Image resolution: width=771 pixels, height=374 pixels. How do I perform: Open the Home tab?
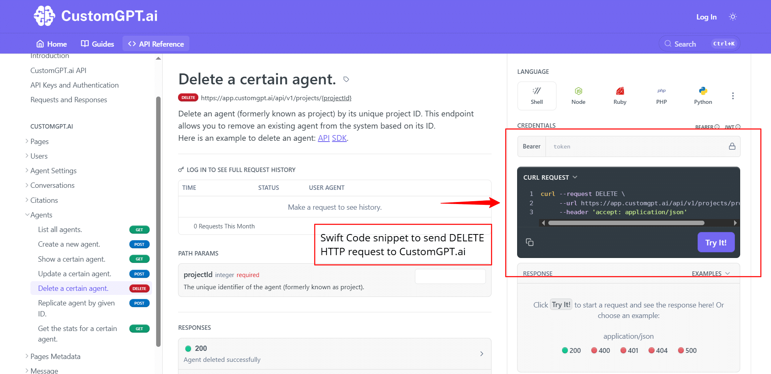point(52,44)
